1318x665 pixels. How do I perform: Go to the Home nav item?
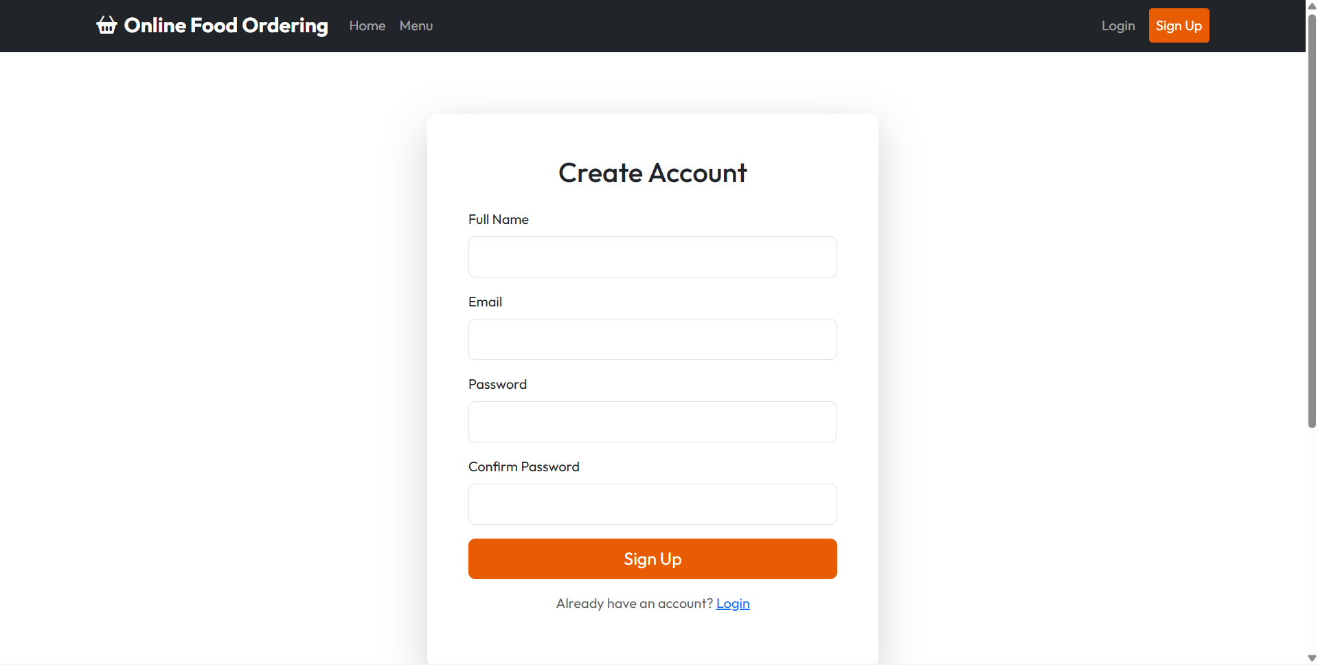click(367, 25)
